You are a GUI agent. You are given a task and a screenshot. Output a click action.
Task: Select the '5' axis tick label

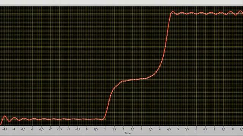coord(178,129)
